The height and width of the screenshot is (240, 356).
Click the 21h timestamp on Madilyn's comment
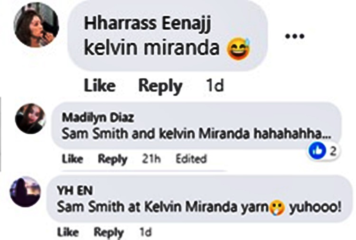151,159
